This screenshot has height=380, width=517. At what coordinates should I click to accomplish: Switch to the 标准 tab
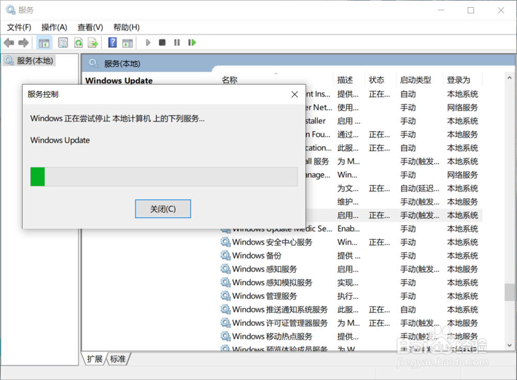[x=118, y=359]
